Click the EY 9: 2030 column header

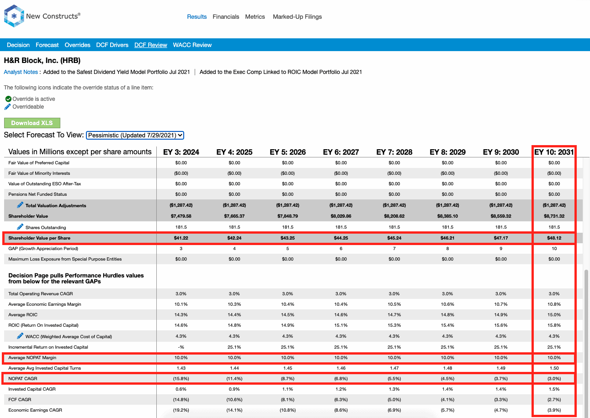click(501, 152)
